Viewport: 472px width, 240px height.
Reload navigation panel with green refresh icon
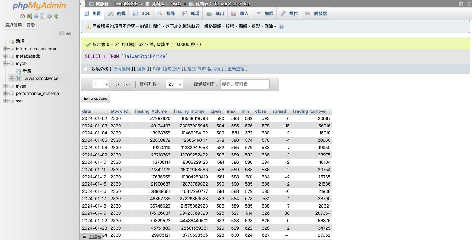[56, 16]
